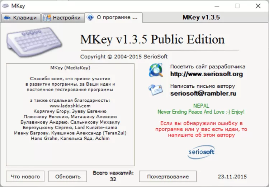Close the MKey window

258,6
